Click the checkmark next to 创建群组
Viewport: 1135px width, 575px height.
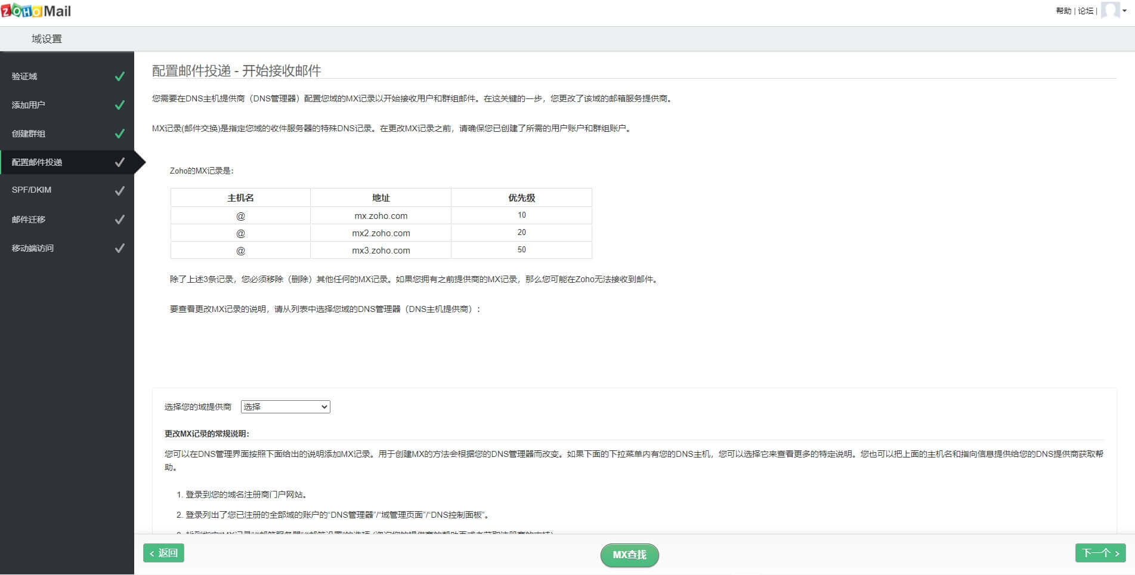coord(120,133)
